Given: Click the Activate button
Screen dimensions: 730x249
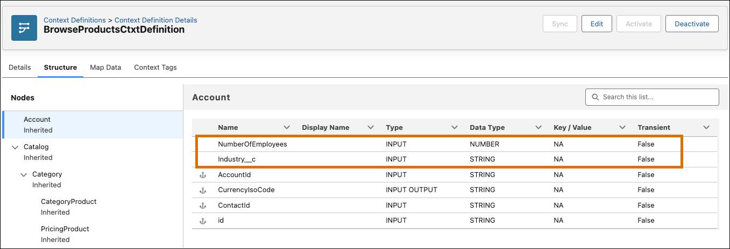Looking at the screenshot, I should click(x=639, y=24).
